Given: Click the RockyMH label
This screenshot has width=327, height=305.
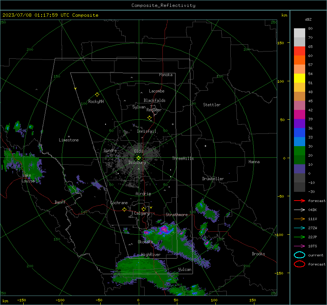Looking at the screenshot, I should point(96,102).
